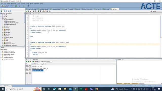Click the Save All icon in the main toolbar
Viewport: 162px width, 91px height.
tap(8, 6)
